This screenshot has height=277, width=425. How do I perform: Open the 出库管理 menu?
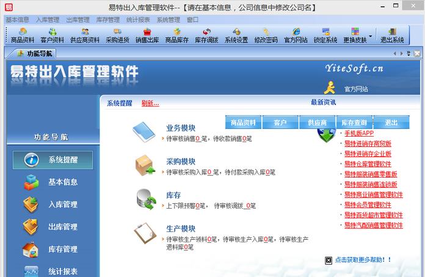pyautogui.click(x=78, y=20)
